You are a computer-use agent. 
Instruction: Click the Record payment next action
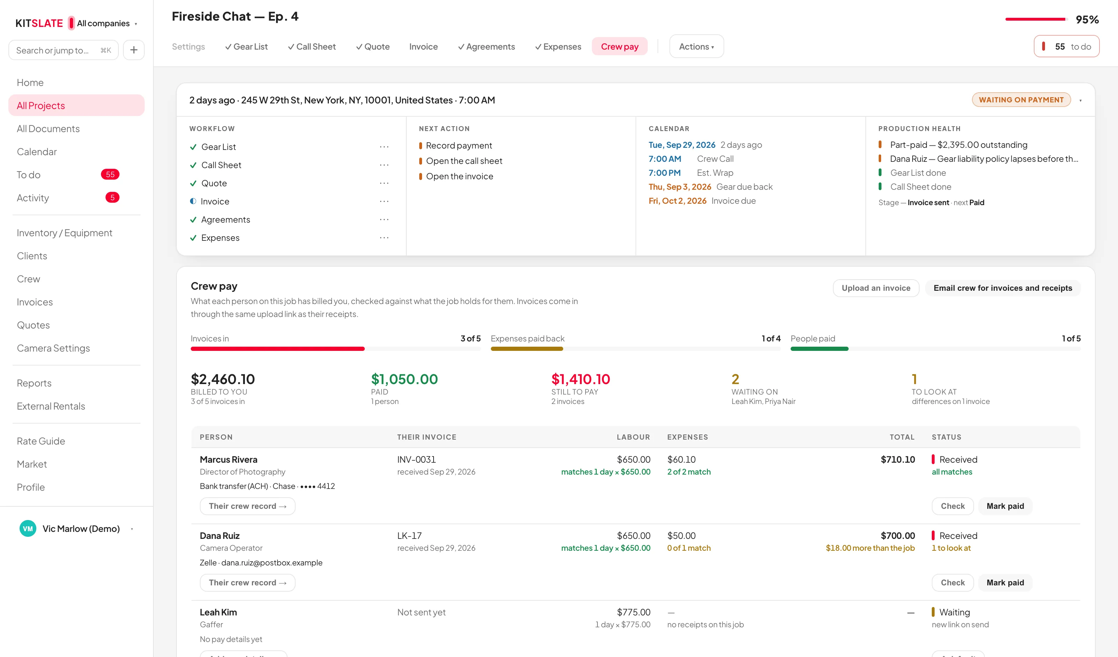[x=459, y=146]
